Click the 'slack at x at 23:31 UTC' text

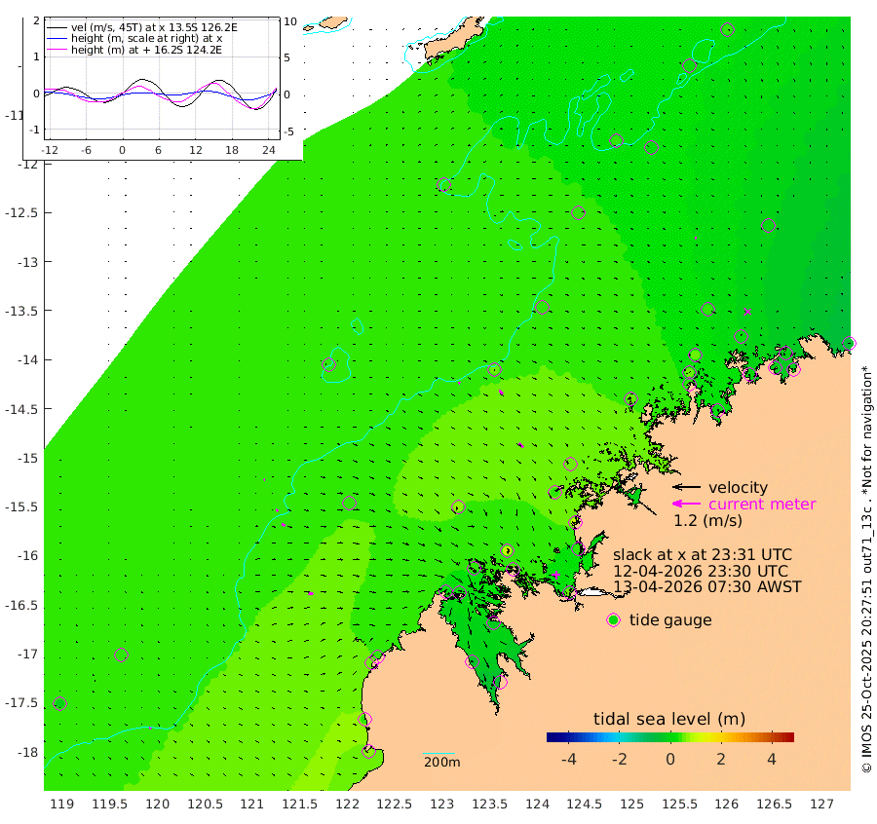(703, 554)
